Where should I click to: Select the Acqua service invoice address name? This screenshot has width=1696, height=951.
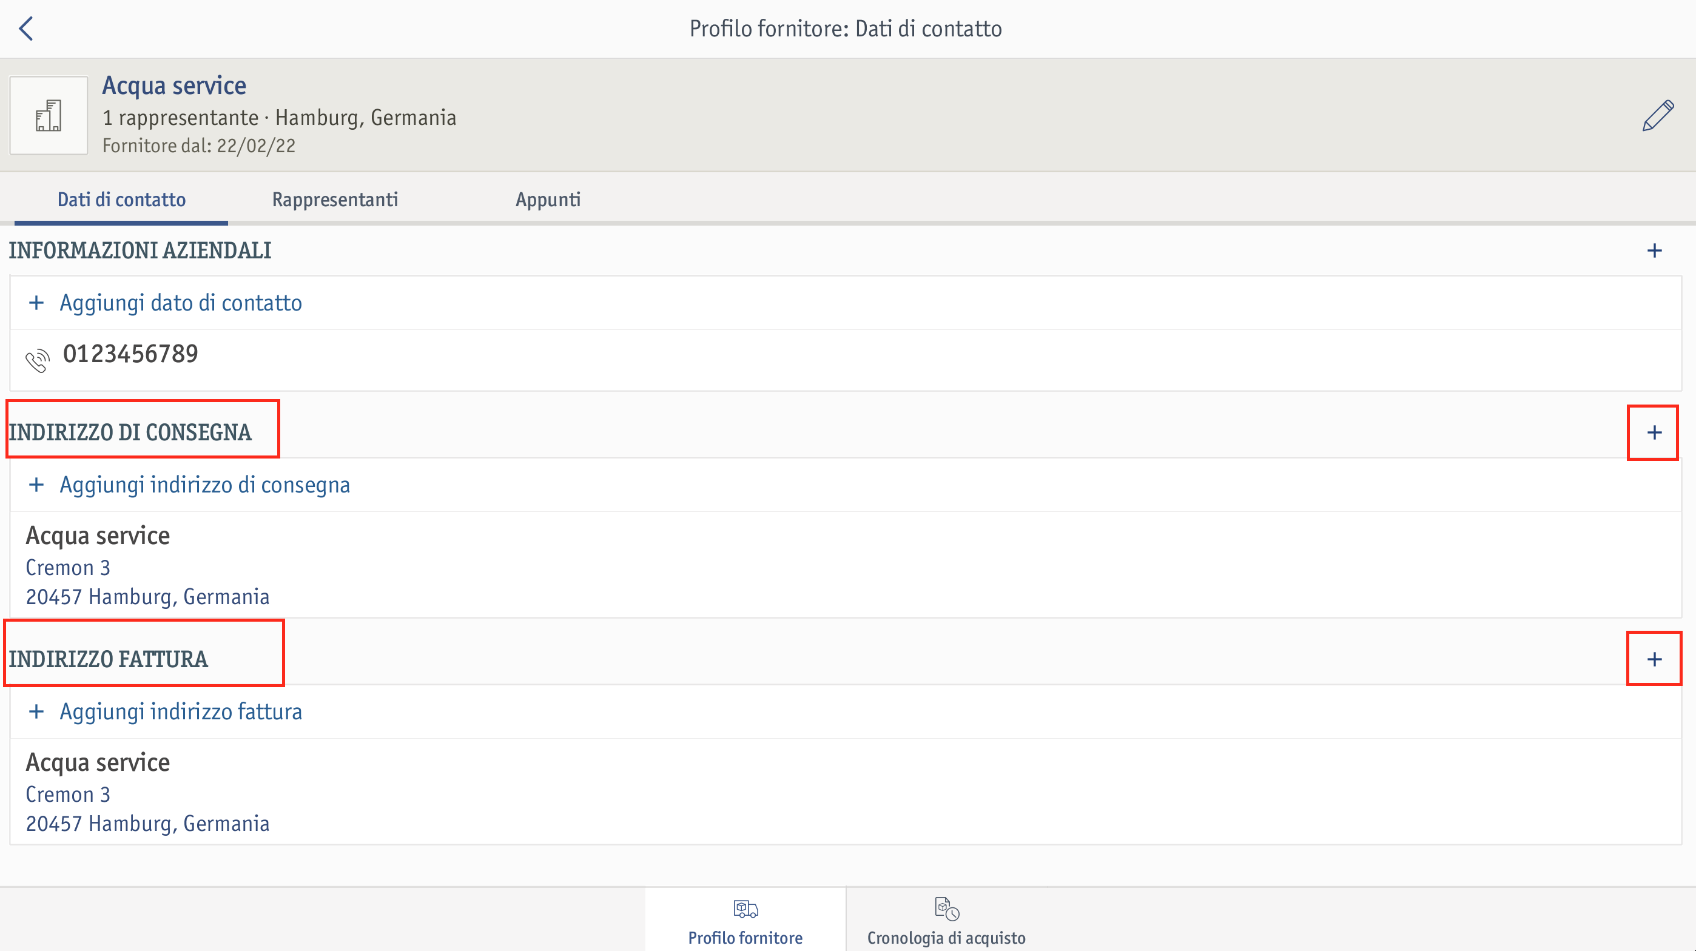click(x=98, y=763)
